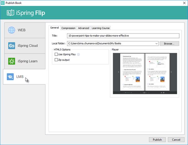Switch to Learning Course tab
The height and width of the screenshot is (145, 188).
tap(101, 28)
